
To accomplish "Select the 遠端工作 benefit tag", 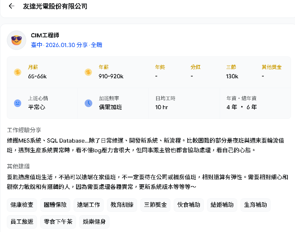I will [x=88, y=205].
